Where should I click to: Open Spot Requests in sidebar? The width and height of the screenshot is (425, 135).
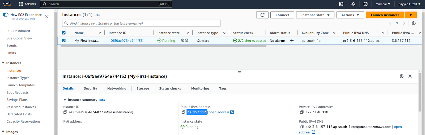pyautogui.click(x=18, y=92)
